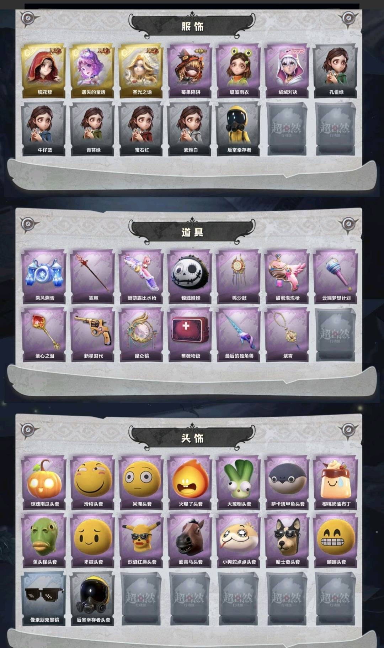Choose the 甜蜜泡泡枪 pink bubble gun
Viewport: 384px width, 648px height.
[287, 277]
